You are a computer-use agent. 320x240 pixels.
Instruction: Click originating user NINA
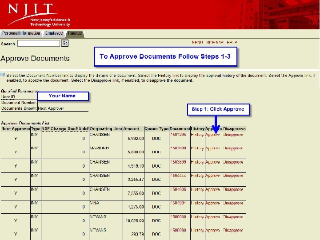[x=94, y=203]
